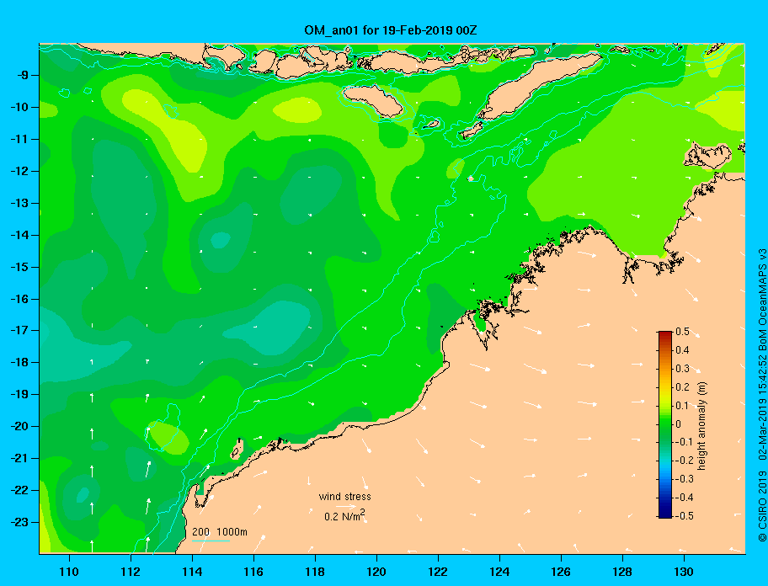Click the "200 1000m" depth contour legend
This screenshot has height=586, width=768.
pos(220,532)
